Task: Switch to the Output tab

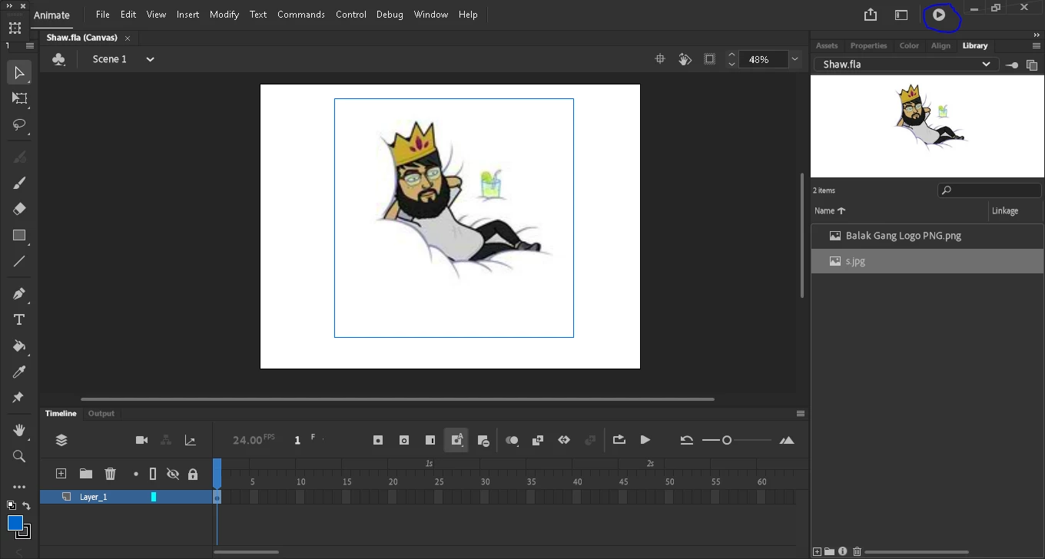Action: pyautogui.click(x=101, y=413)
